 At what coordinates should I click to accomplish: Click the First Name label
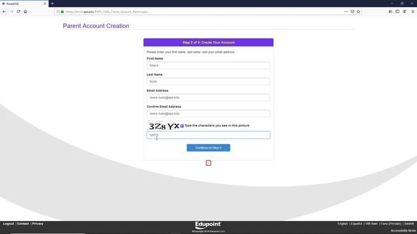coord(155,58)
